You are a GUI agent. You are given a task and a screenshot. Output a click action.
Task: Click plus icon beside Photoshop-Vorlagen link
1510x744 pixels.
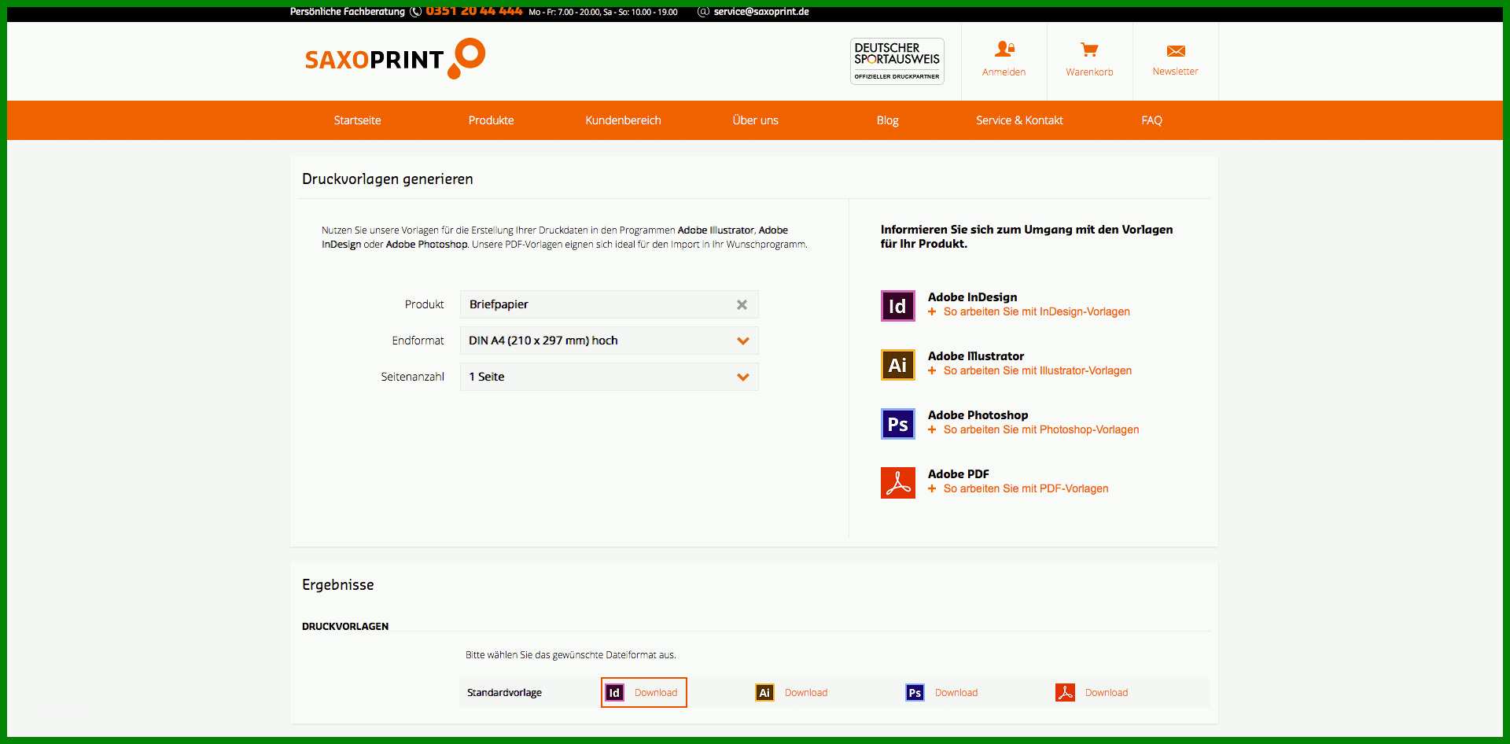tap(932, 430)
